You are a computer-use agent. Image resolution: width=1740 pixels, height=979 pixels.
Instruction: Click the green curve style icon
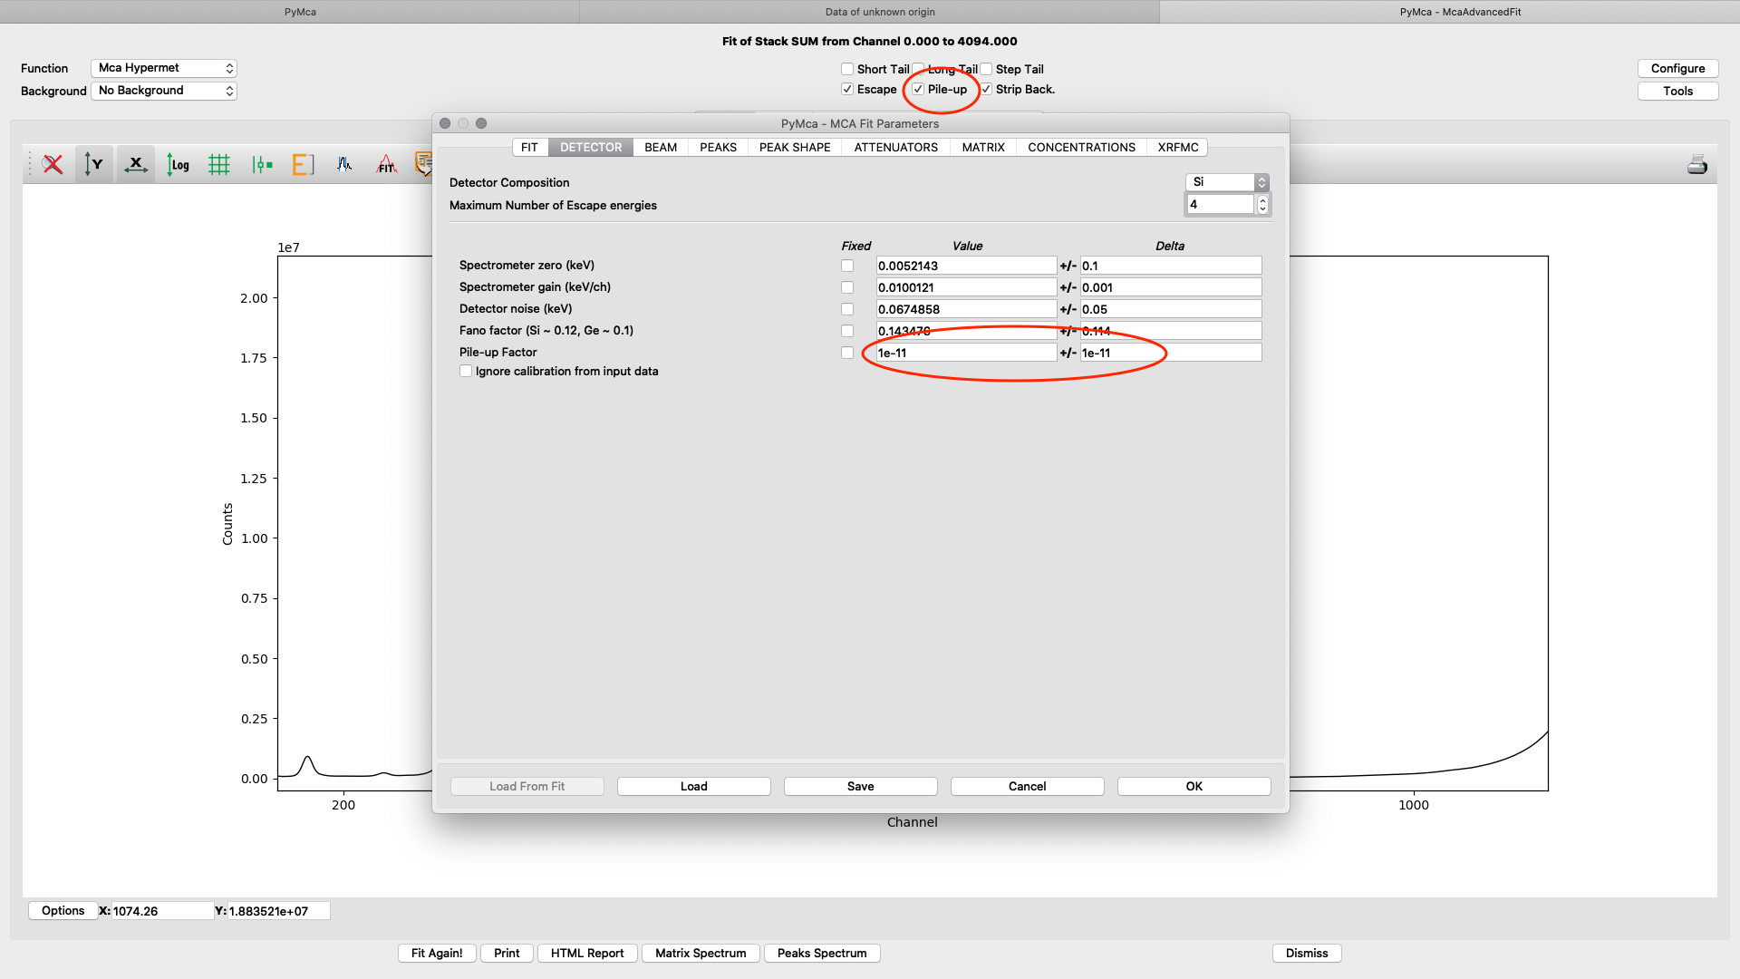[262, 164]
